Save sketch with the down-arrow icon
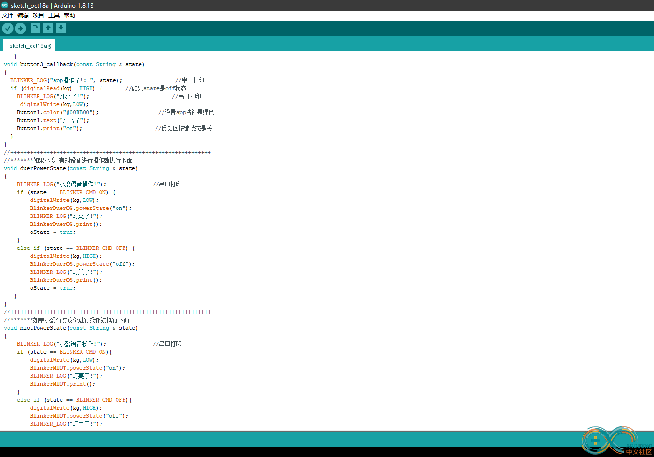The width and height of the screenshot is (654, 457). pos(61,29)
